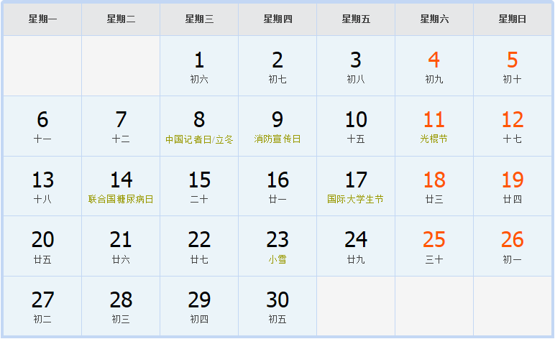The width and height of the screenshot is (555, 339).
Task: Click the 星期五 column header
Action: 356,19
